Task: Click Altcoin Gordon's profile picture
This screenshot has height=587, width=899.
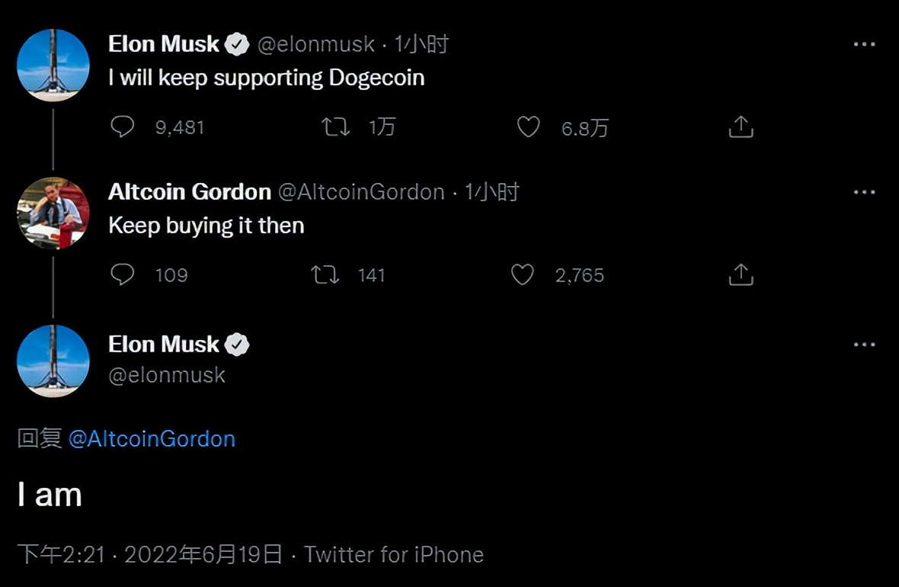Action: [x=53, y=213]
